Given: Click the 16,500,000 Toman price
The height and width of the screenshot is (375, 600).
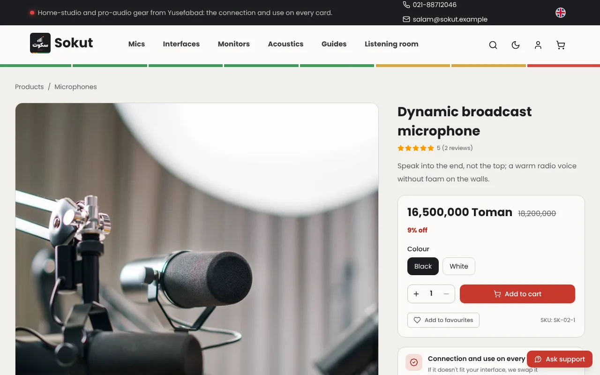Looking at the screenshot, I should click(x=460, y=212).
